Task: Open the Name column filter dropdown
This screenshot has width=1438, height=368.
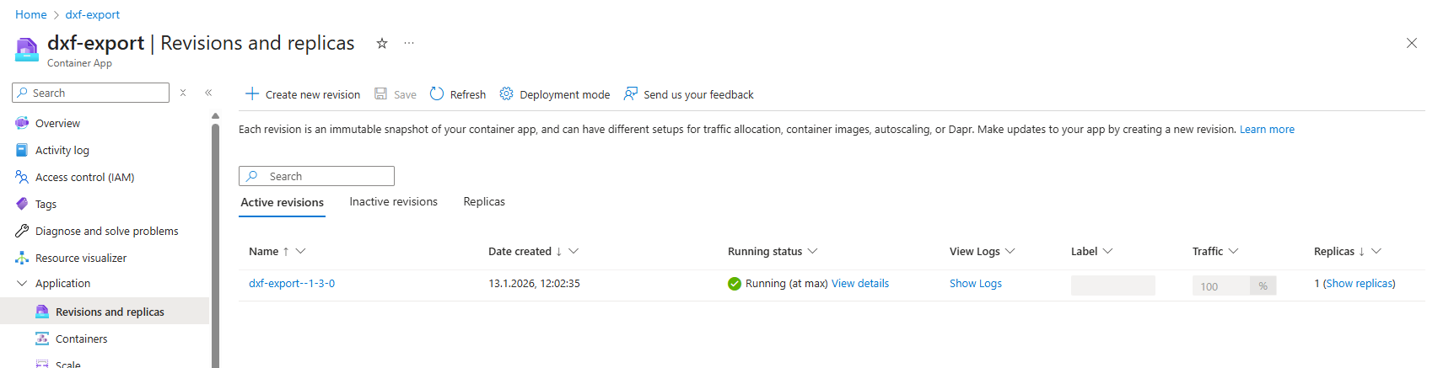Action: (x=301, y=251)
